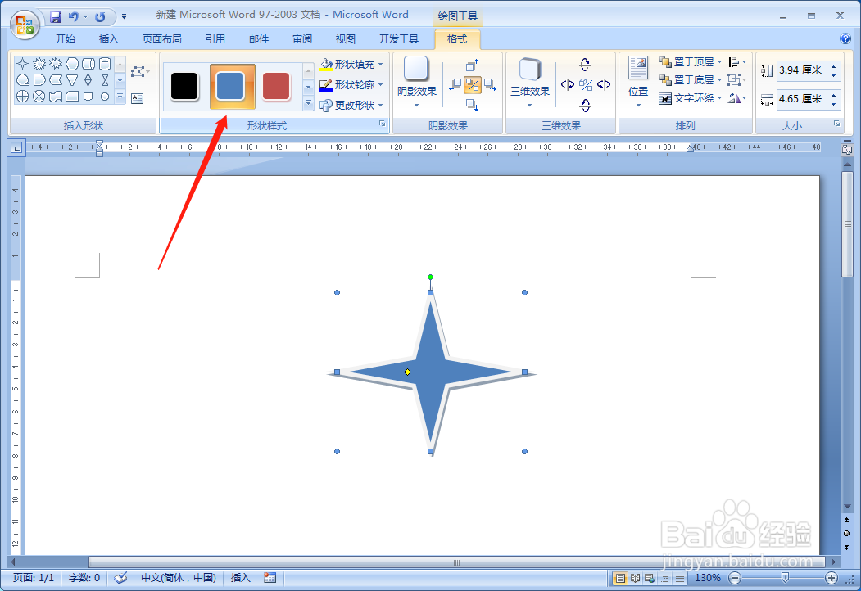The width and height of the screenshot is (861, 591).
Task: Nudge the shadow up
Action: (x=472, y=65)
